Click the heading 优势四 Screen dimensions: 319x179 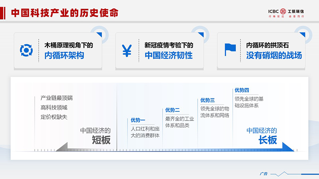pyautogui.click(x=242, y=90)
